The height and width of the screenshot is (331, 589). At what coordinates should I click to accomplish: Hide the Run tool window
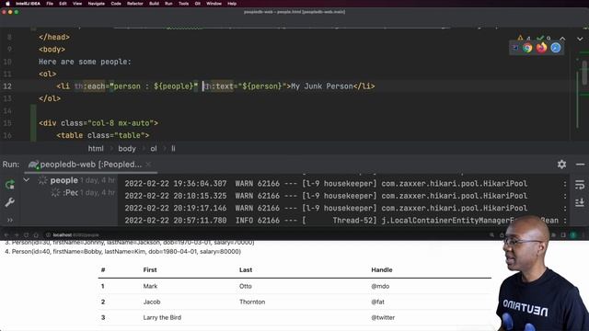point(580,165)
